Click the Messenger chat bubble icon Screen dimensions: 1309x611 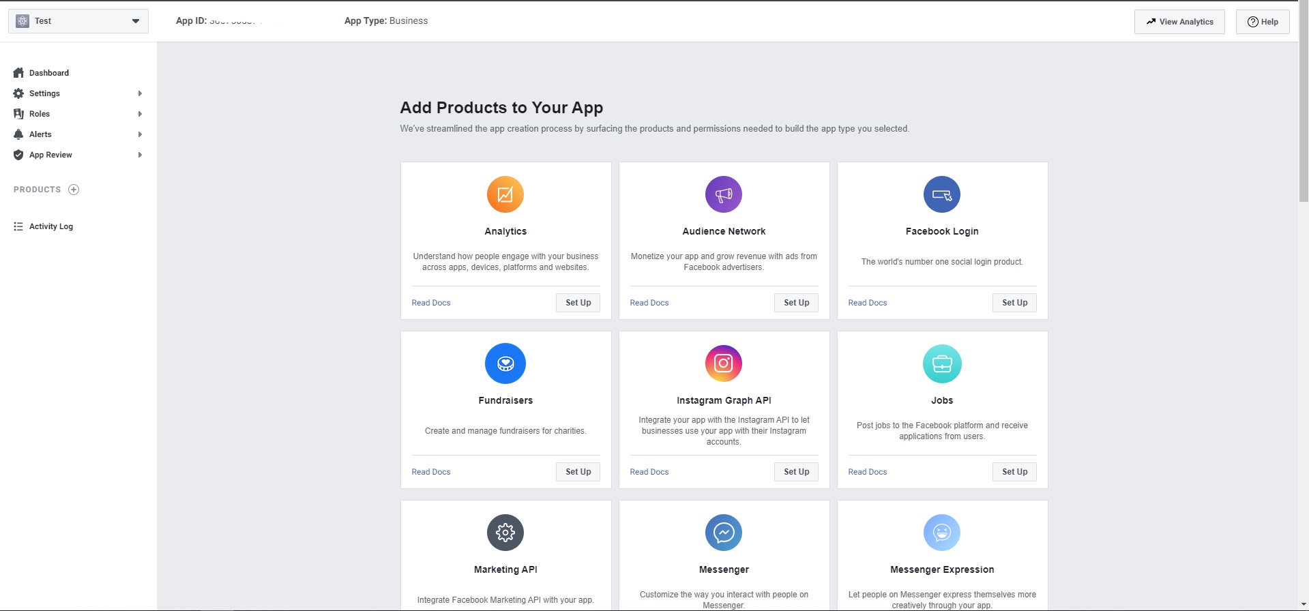coord(723,533)
